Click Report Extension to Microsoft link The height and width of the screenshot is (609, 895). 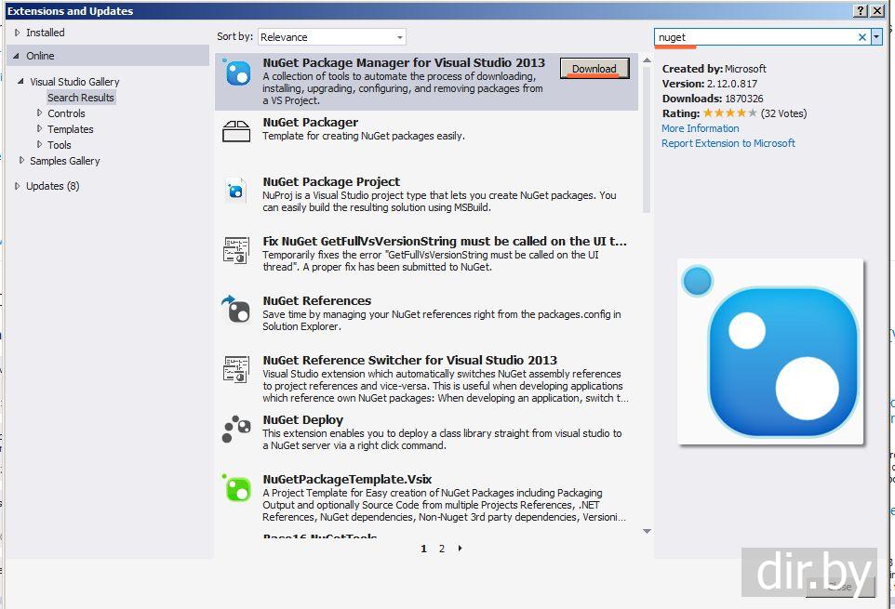pos(728,143)
